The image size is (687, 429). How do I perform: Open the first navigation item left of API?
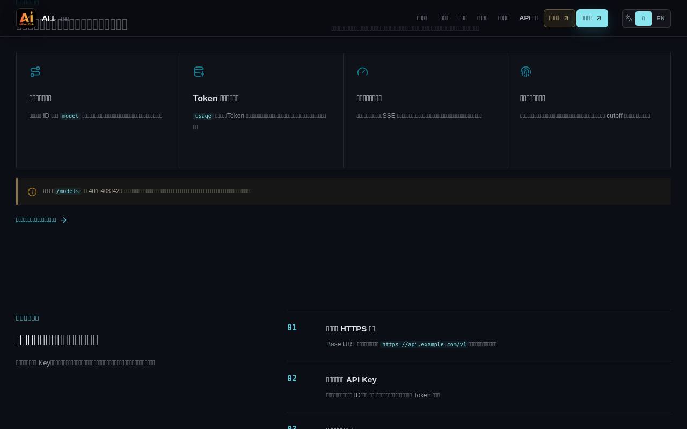tap(503, 18)
